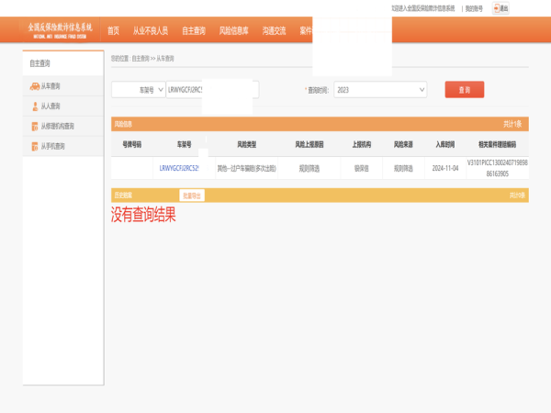Click the document icon beside 从修理机构查询

pos(35,126)
